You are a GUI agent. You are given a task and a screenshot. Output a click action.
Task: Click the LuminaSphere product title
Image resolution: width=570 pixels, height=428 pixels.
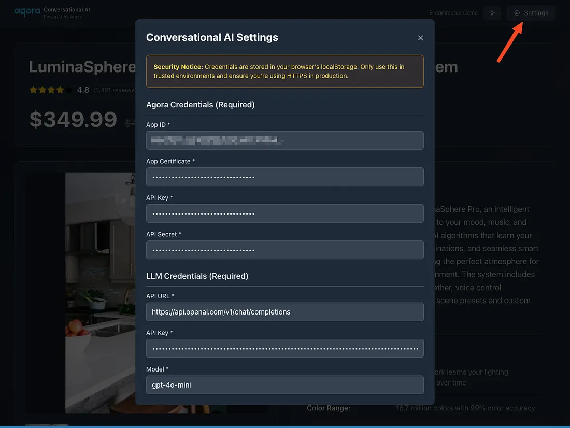(x=82, y=67)
